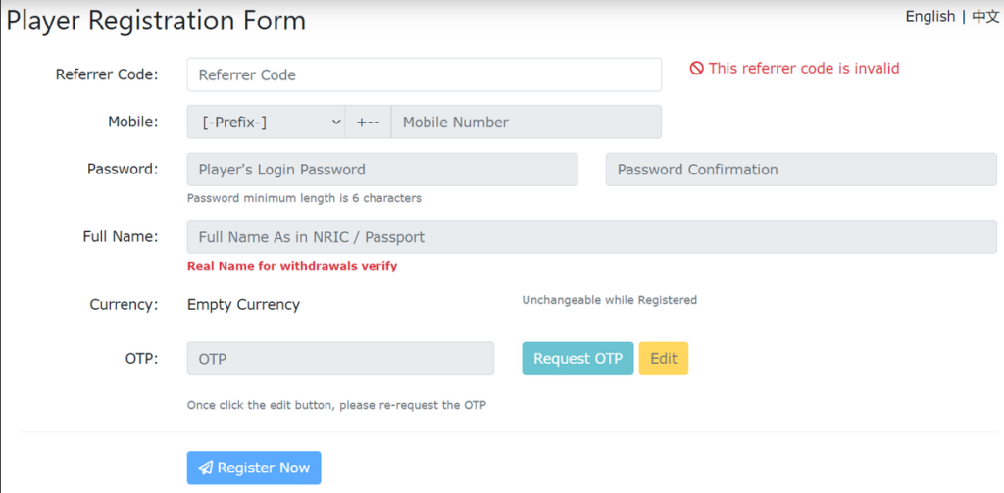Click into the OTP input field
Screen dimensions: 1004x493
click(x=340, y=359)
